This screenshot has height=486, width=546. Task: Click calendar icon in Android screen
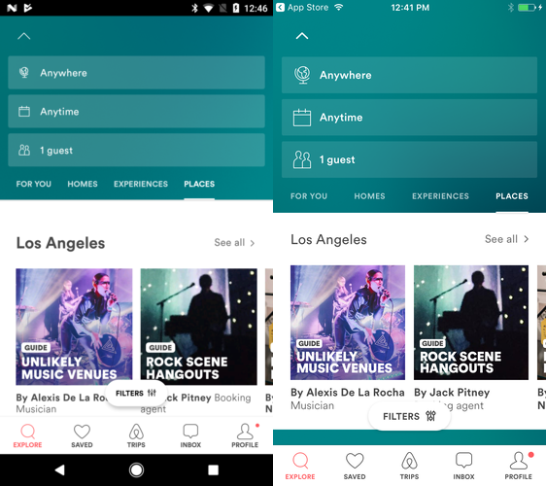tap(24, 112)
